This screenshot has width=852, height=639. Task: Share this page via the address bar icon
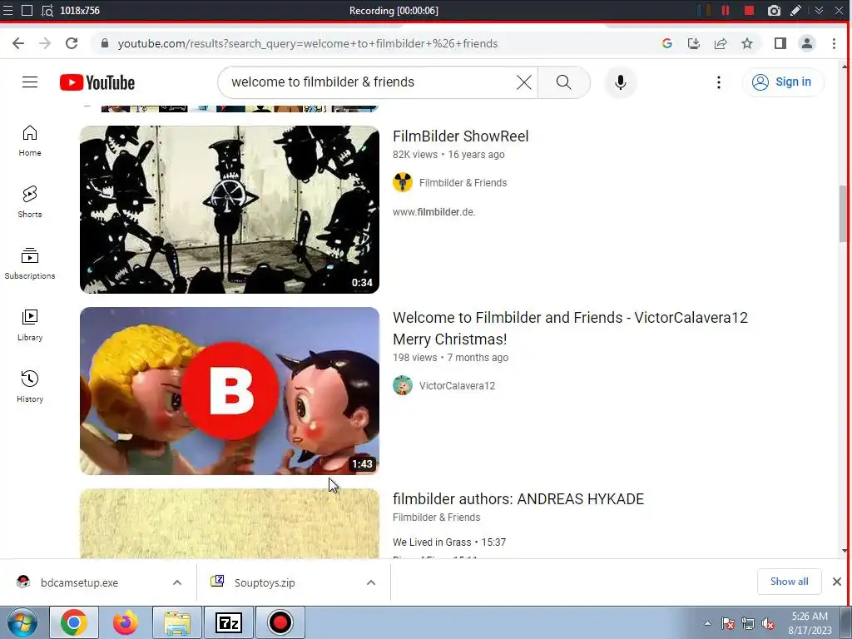click(x=721, y=43)
